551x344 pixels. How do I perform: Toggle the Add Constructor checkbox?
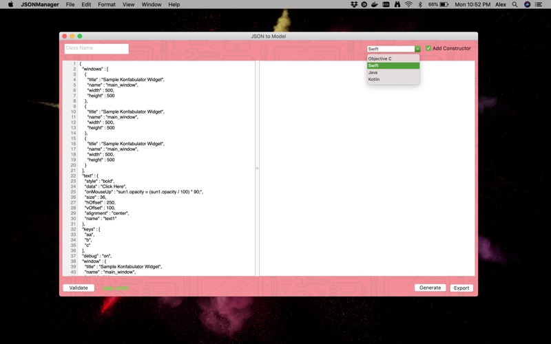pos(428,48)
